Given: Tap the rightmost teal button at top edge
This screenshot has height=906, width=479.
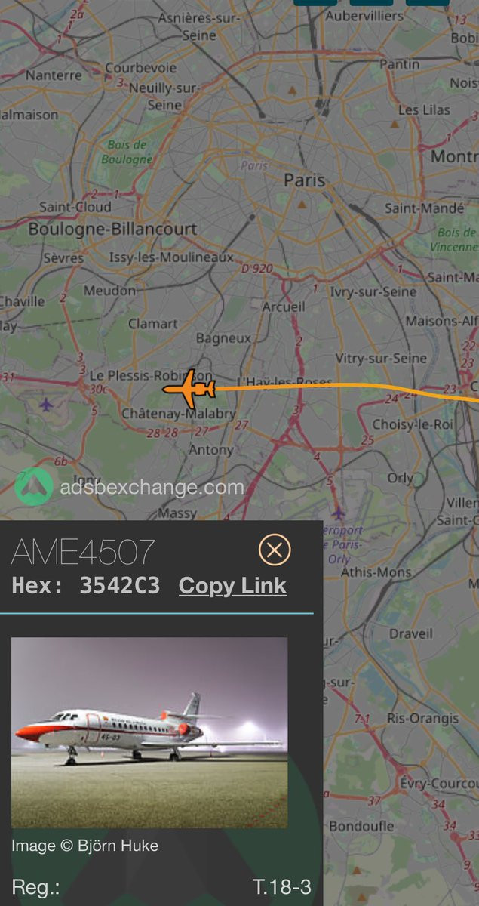Looking at the screenshot, I should (x=428, y=2).
